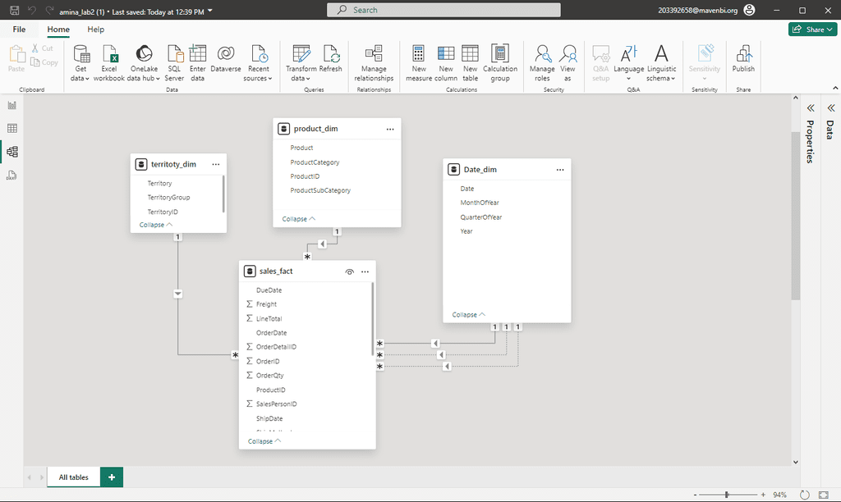
Task: Zoom out with the minus button
Action: 695,495
